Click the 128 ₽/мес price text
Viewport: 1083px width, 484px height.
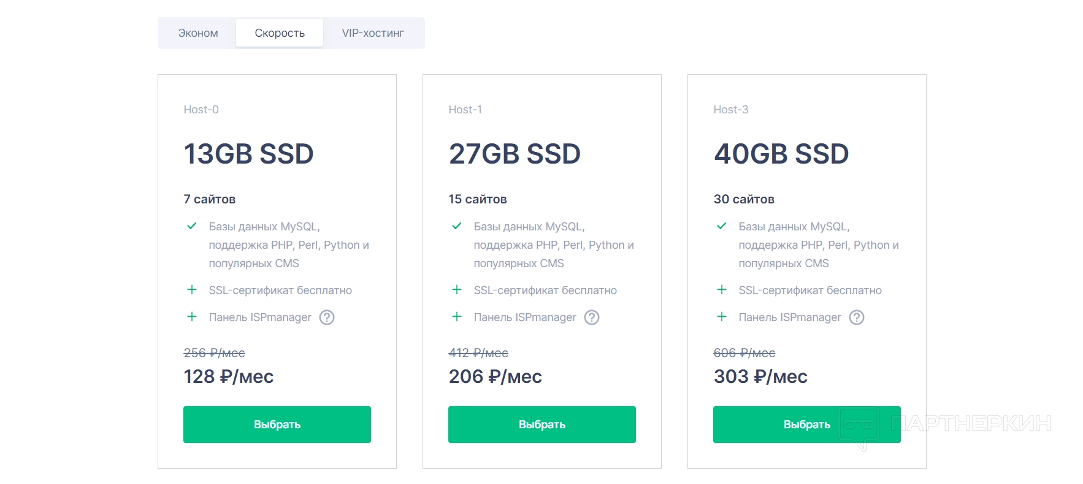229,376
